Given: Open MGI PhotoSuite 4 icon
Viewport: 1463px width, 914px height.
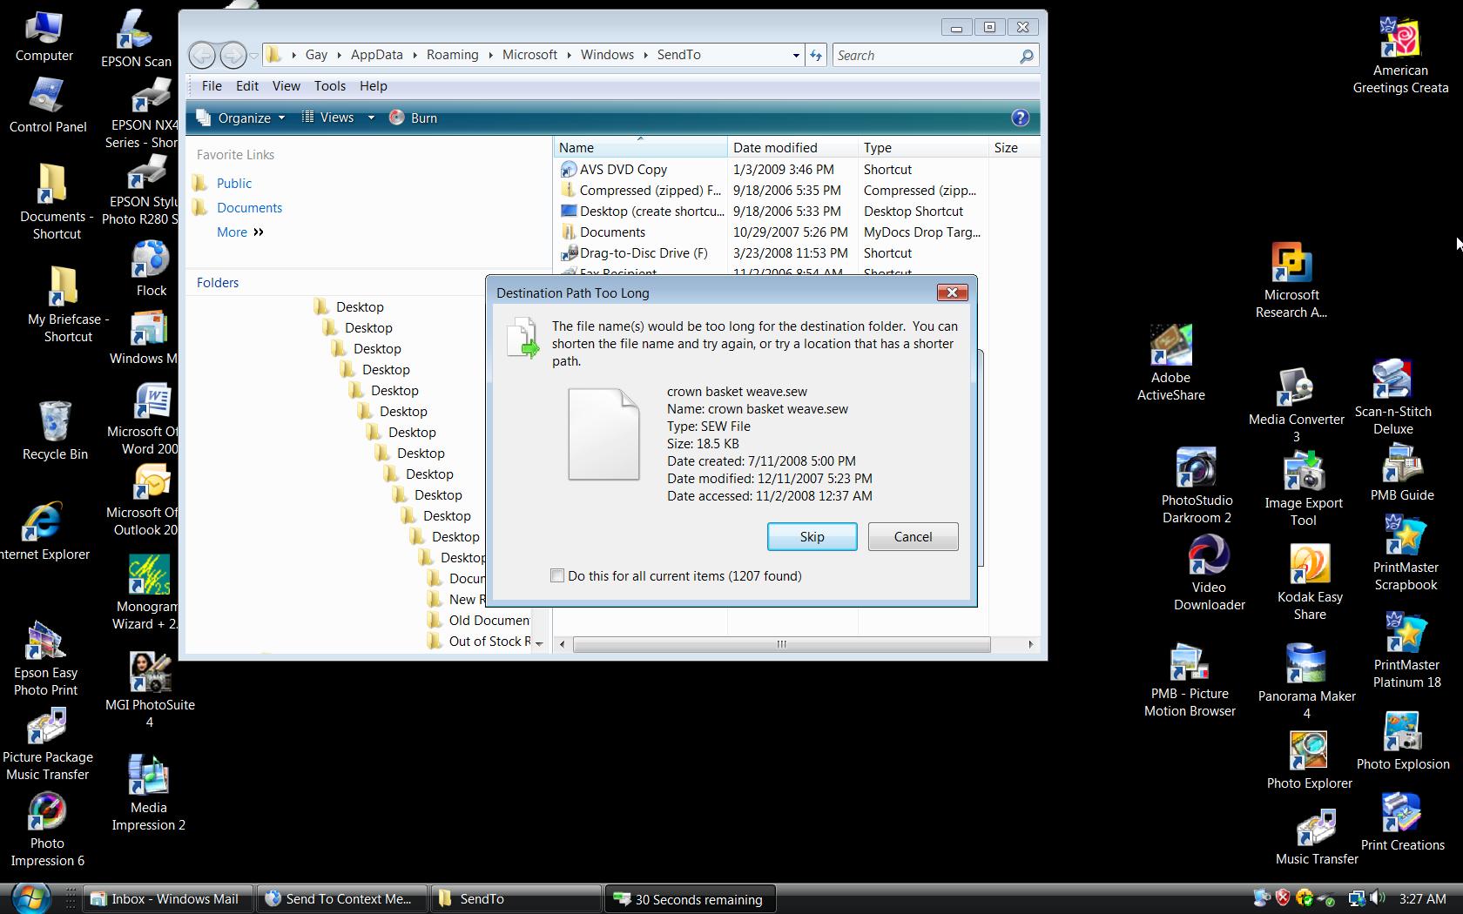Looking at the screenshot, I should (x=150, y=689).
